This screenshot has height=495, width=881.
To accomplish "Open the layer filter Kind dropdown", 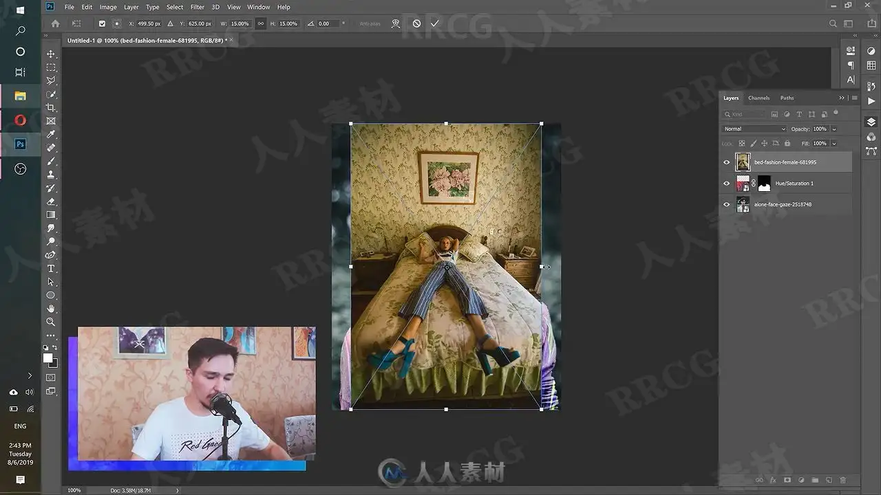I will pos(744,114).
